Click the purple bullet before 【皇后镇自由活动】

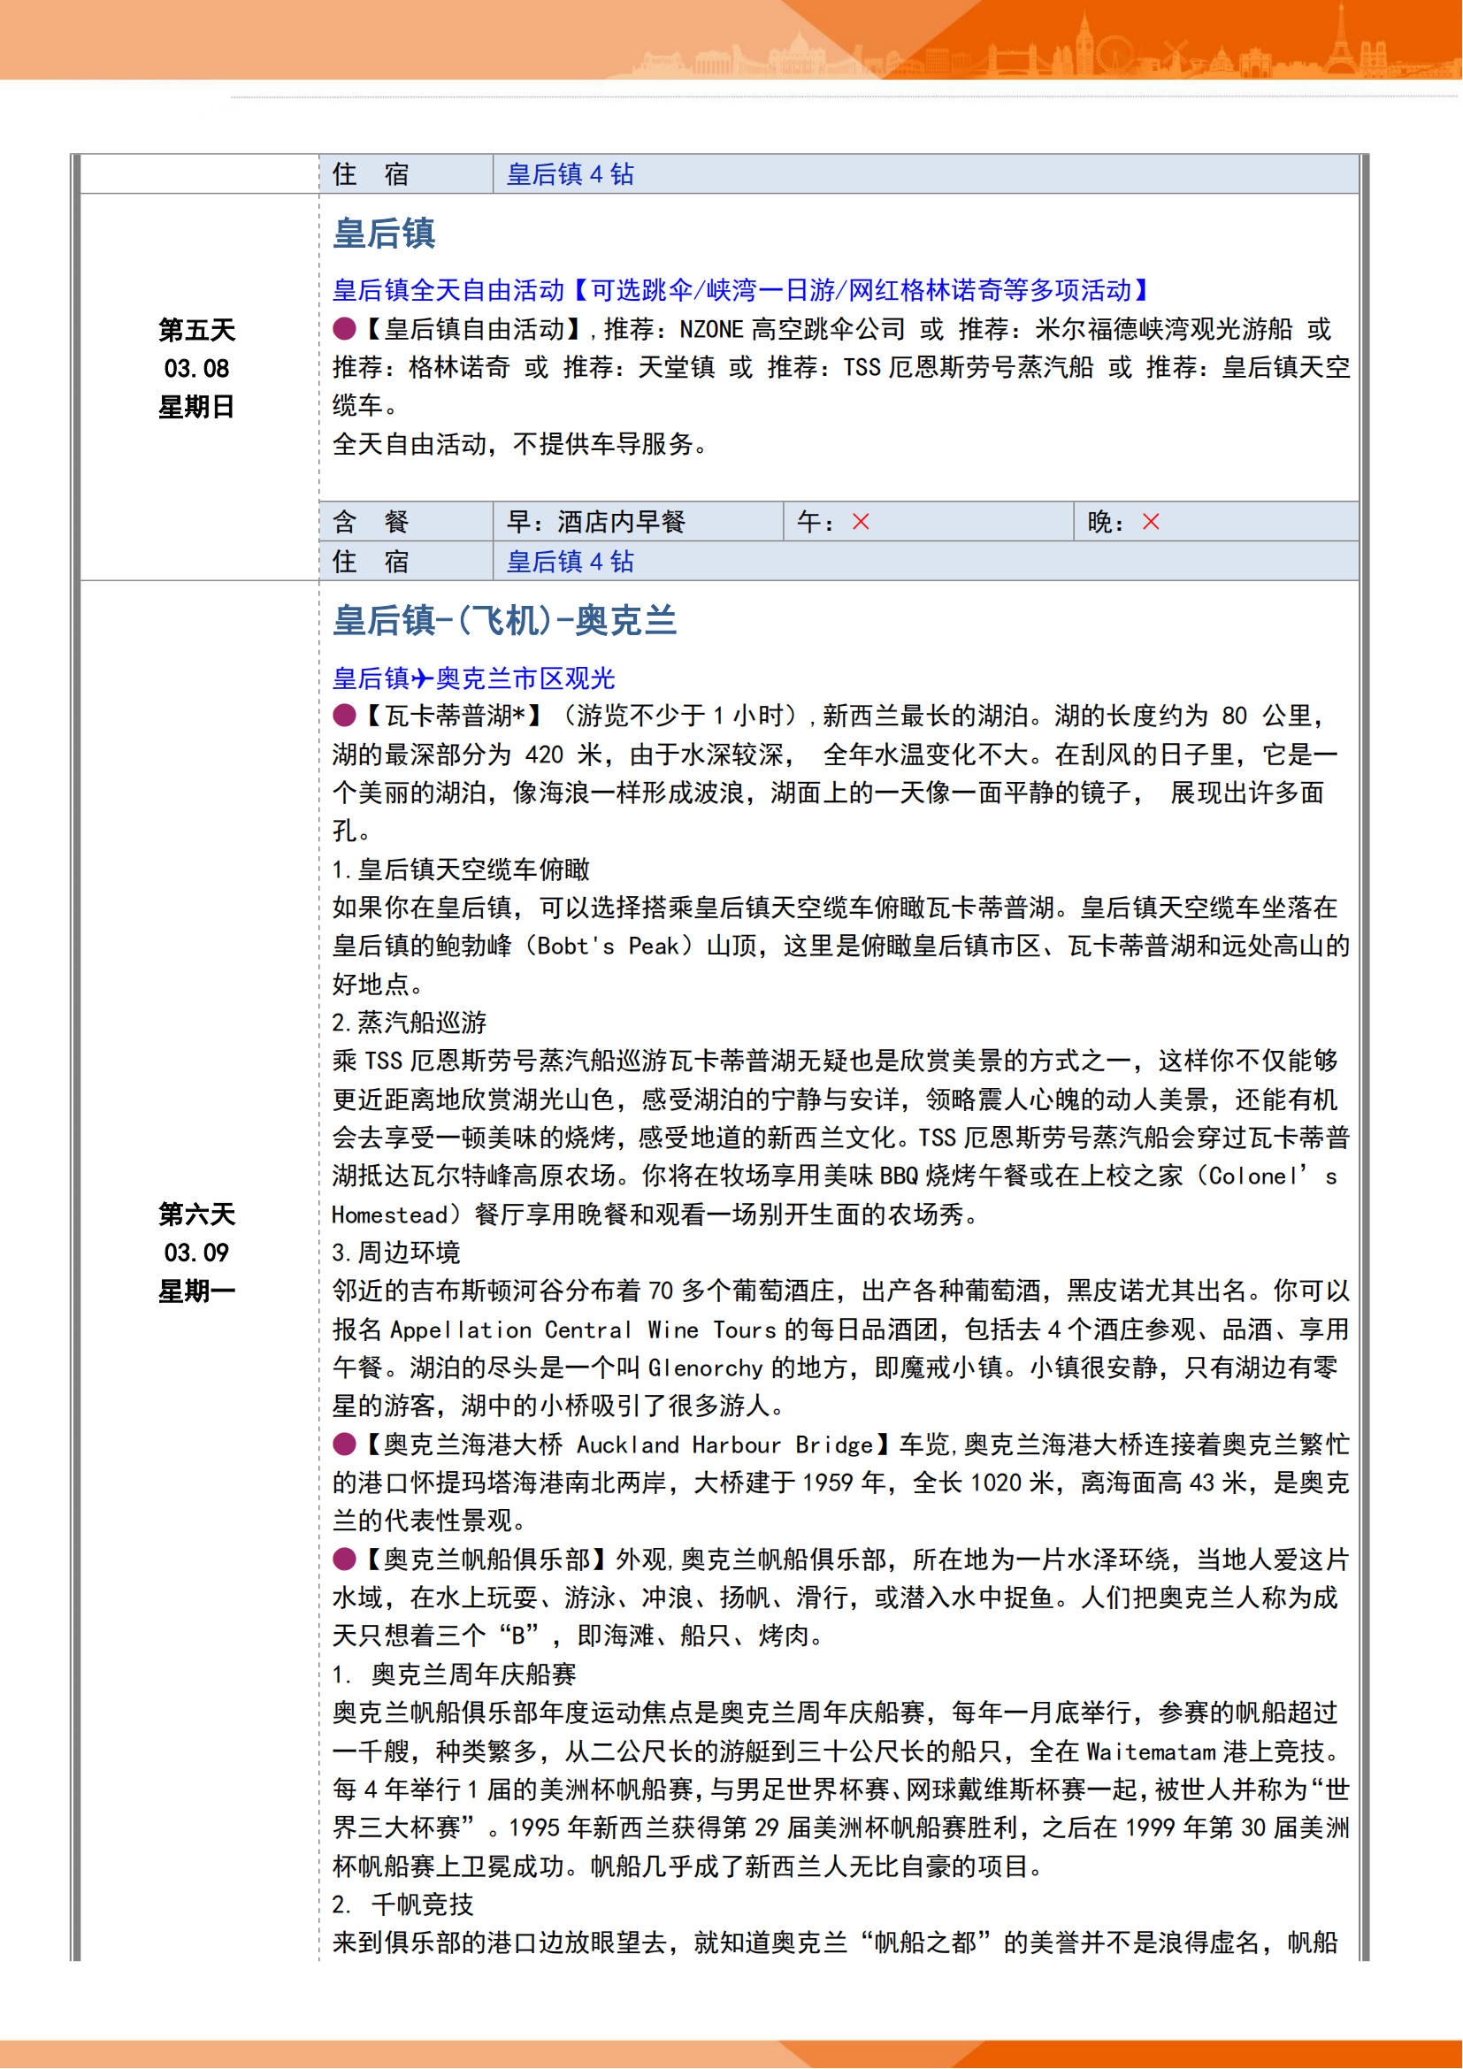[x=344, y=329]
